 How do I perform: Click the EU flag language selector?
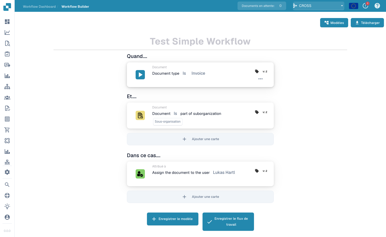[x=353, y=6]
